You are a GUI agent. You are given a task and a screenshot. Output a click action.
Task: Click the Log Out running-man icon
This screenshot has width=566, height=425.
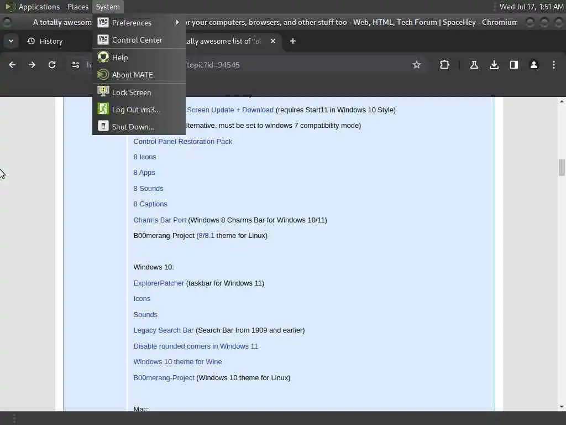[x=103, y=109]
